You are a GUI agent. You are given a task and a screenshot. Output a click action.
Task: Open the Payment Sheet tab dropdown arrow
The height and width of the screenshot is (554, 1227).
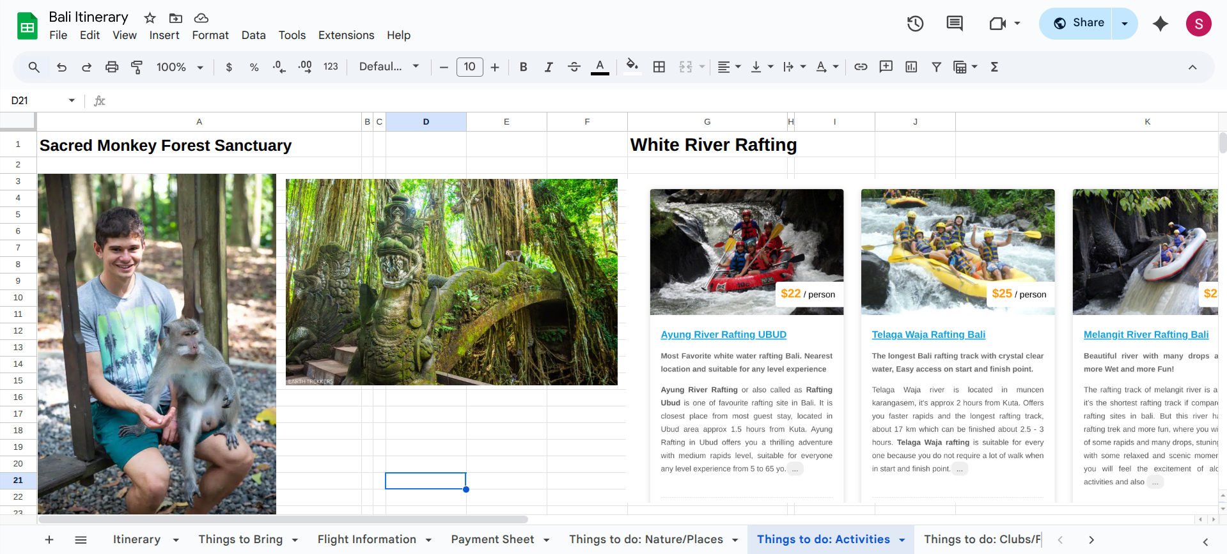pos(547,540)
